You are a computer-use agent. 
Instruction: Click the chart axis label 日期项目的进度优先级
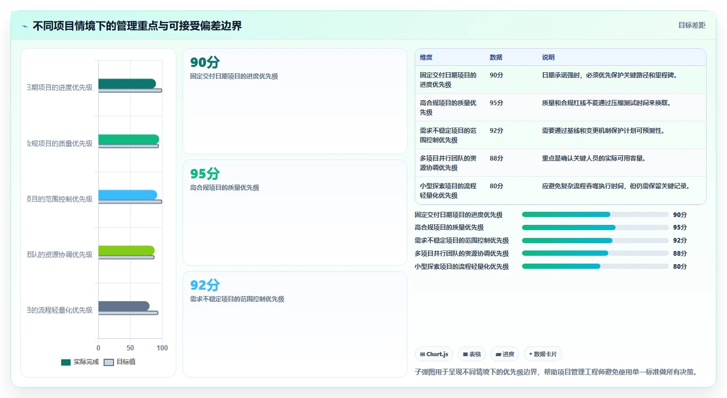coord(60,87)
